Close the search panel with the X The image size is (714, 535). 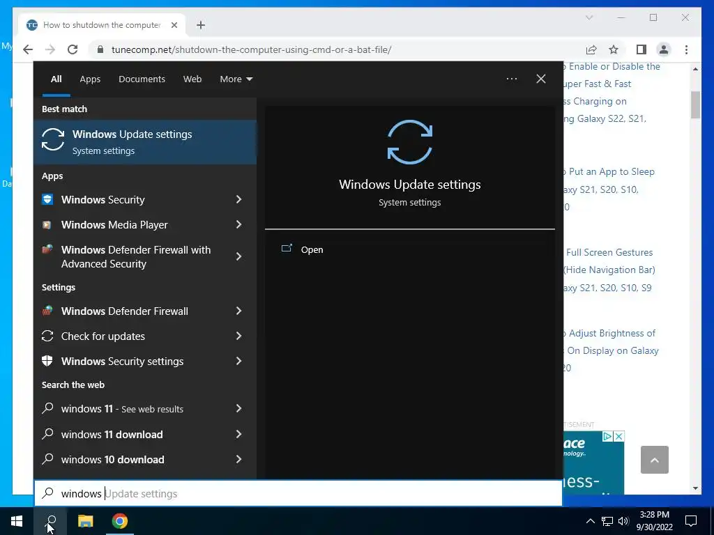pyautogui.click(x=541, y=79)
